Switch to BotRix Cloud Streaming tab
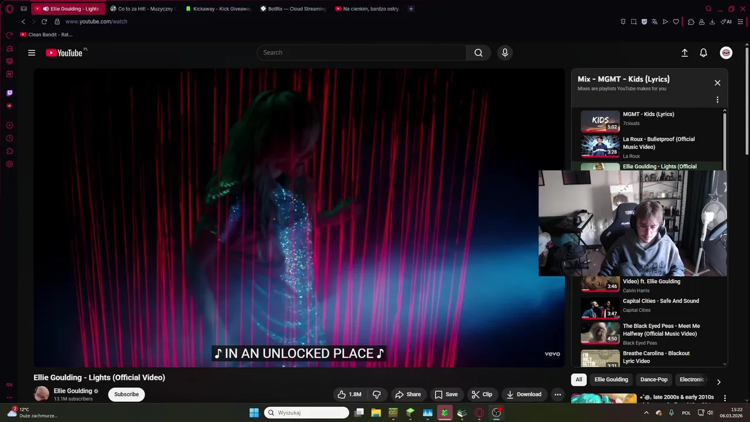Image resolution: width=750 pixels, height=422 pixels. tap(293, 9)
